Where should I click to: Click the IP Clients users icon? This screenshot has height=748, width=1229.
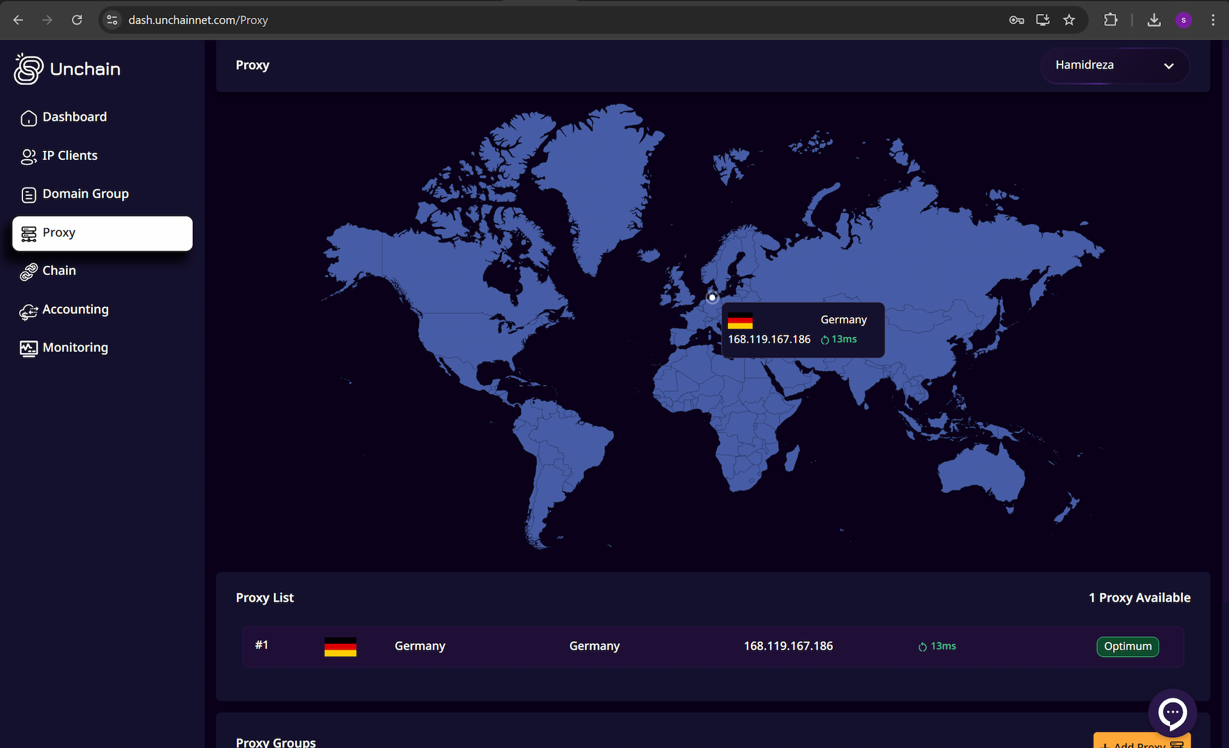[28, 157]
